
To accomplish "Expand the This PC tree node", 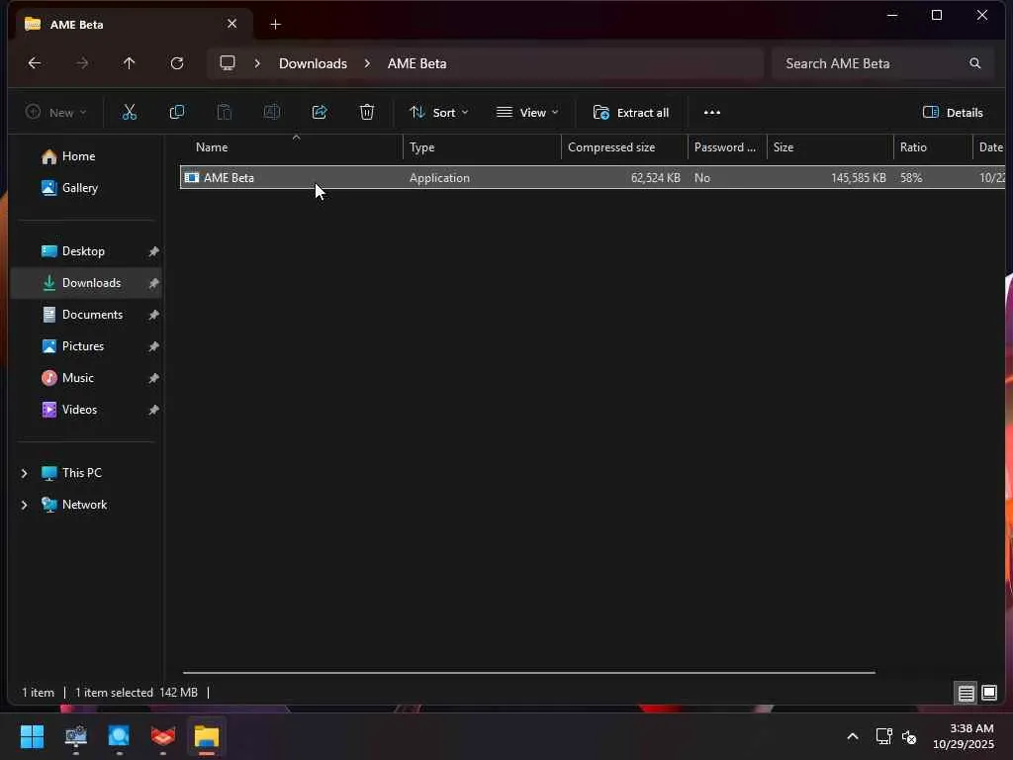I will [25, 473].
